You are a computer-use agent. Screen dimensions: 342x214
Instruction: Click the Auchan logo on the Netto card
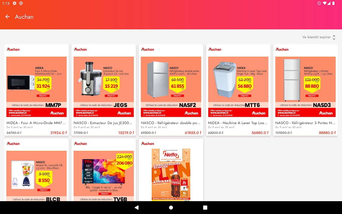pyautogui.click(x=148, y=144)
